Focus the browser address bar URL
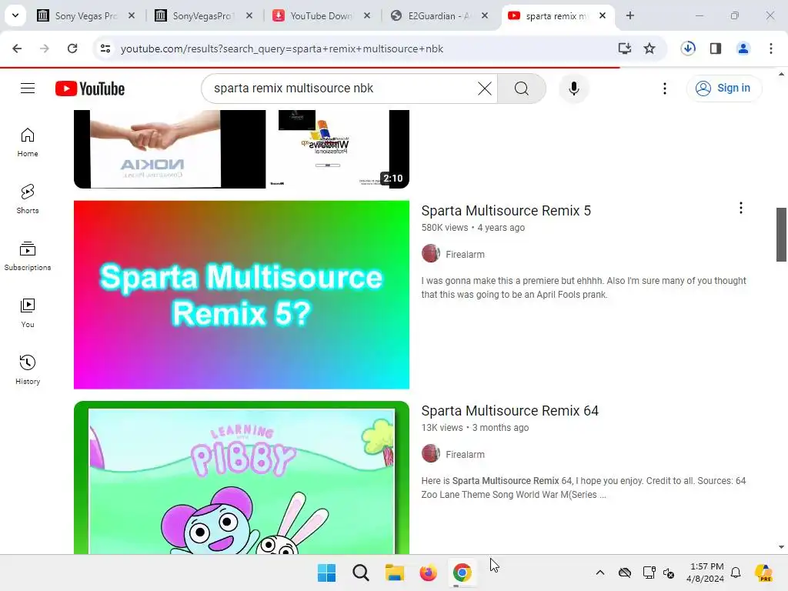This screenshot has width=788, height=591. [282, 48]
